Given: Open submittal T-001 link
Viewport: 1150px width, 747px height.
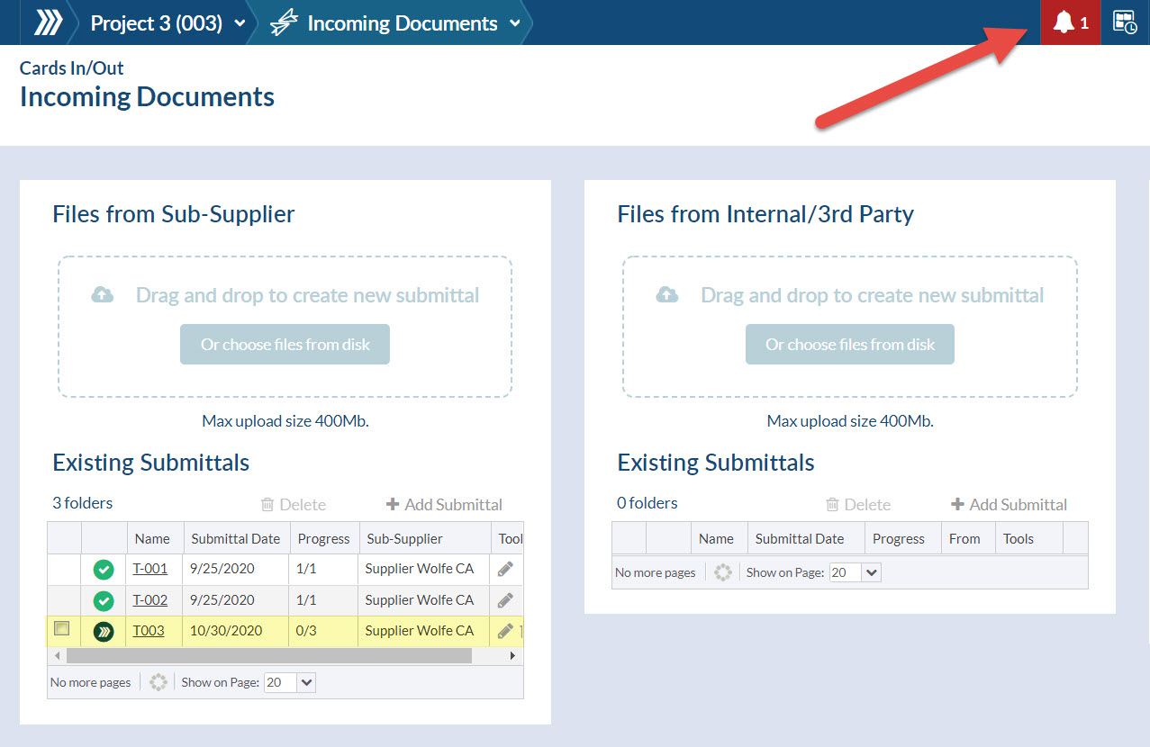Looking at the screenshot, I should [150, 569].
